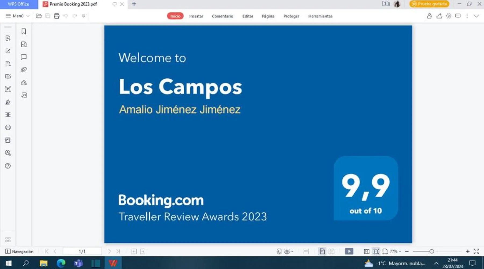Open the attachments paperclip panel
The height and width of the screenshot is (269, 484).
tap(24, 70)
